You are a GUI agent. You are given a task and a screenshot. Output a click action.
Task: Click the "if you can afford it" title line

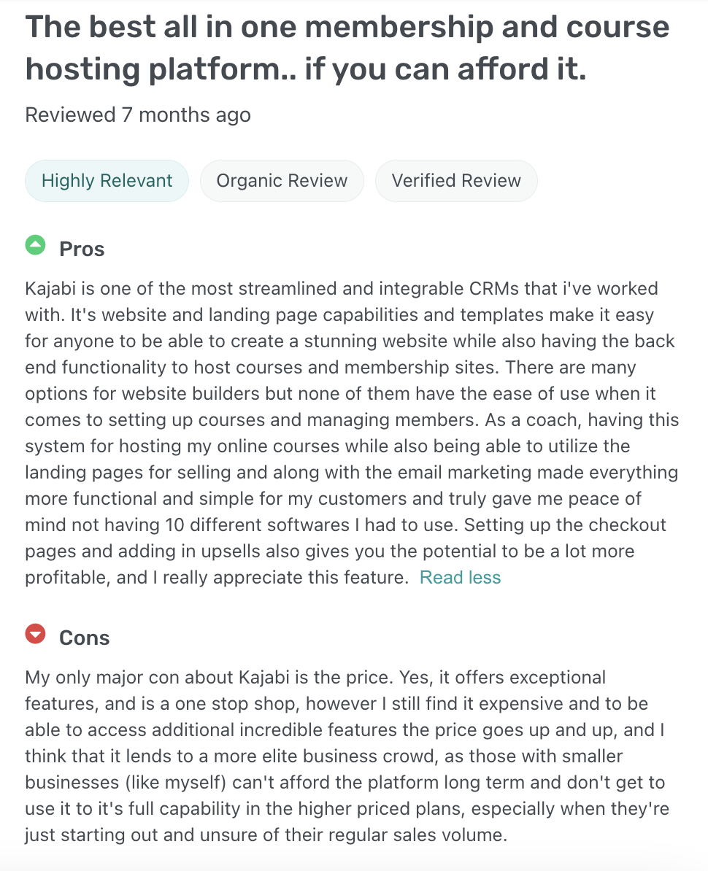tap(305, 69)
